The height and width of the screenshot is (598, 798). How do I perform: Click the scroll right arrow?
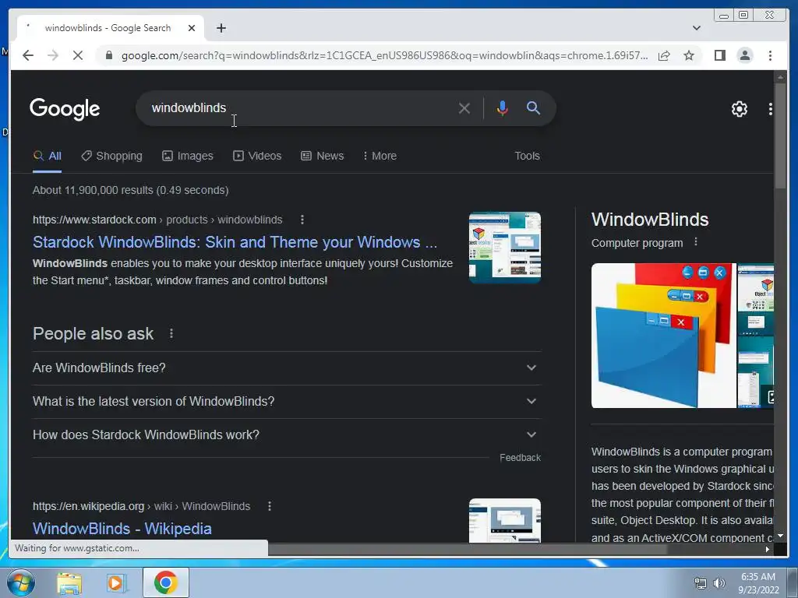(768, 549)
